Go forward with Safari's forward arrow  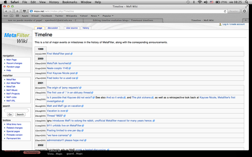click(10, 11)
